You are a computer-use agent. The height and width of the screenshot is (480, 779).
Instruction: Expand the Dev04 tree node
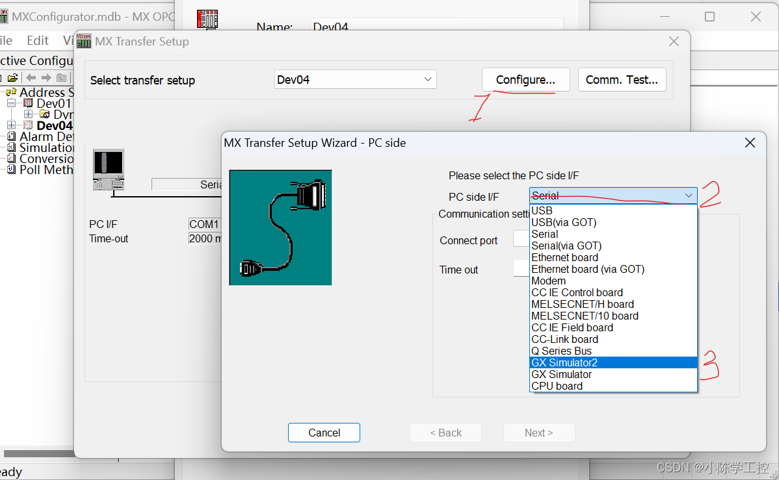(12, 125)
